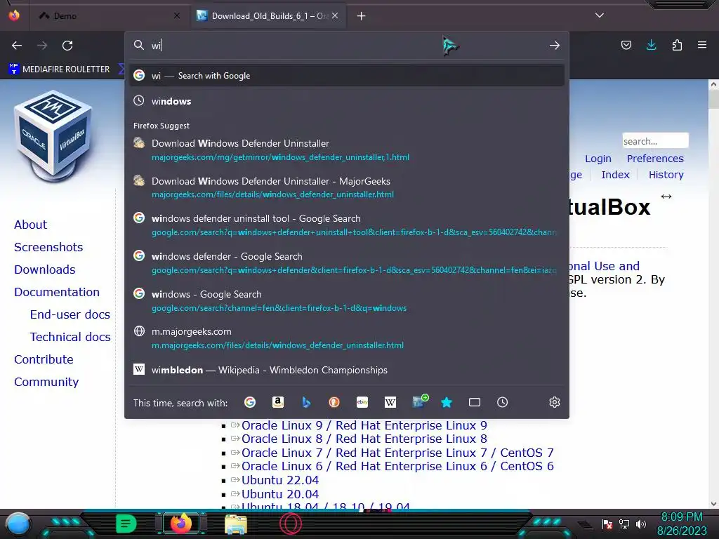Viewport: 719px width, 539px height.
Task: Open the MEDIAFIRE ROULETTER bookmark
Action: click(60, 69)
